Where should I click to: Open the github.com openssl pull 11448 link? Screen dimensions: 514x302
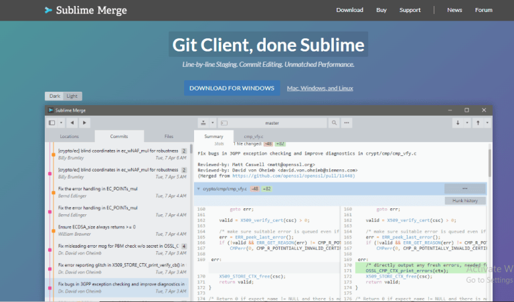[x=292, y=176]
